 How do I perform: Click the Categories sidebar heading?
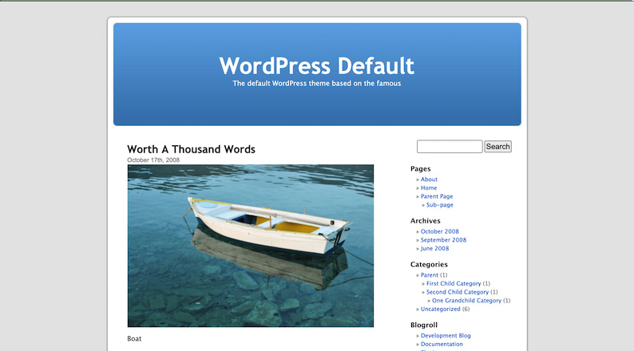point(429,265)
